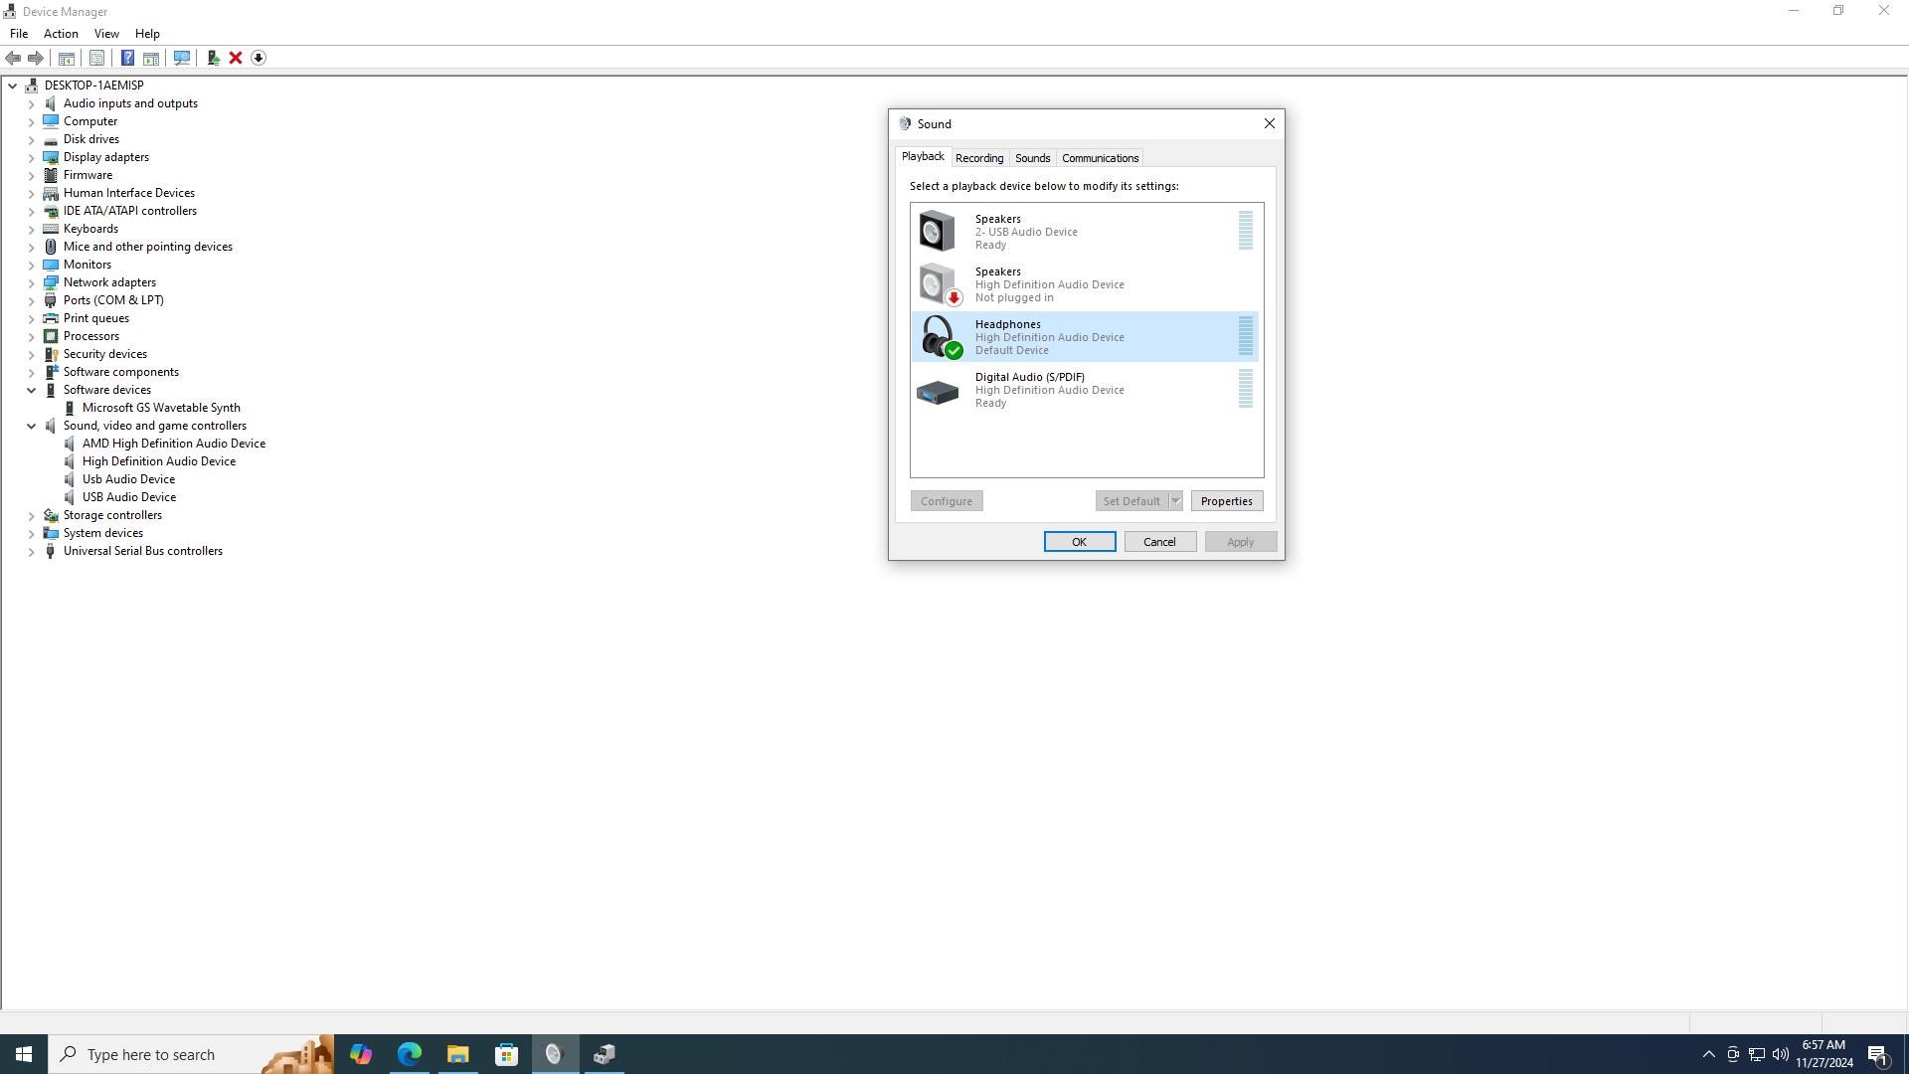Click Update device driver toolbar icon

click(x=213, y=58)
